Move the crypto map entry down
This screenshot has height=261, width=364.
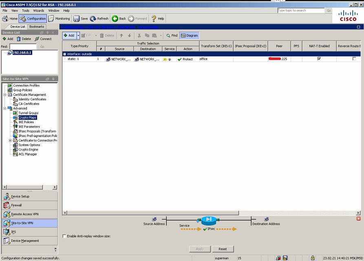[130, 35]
